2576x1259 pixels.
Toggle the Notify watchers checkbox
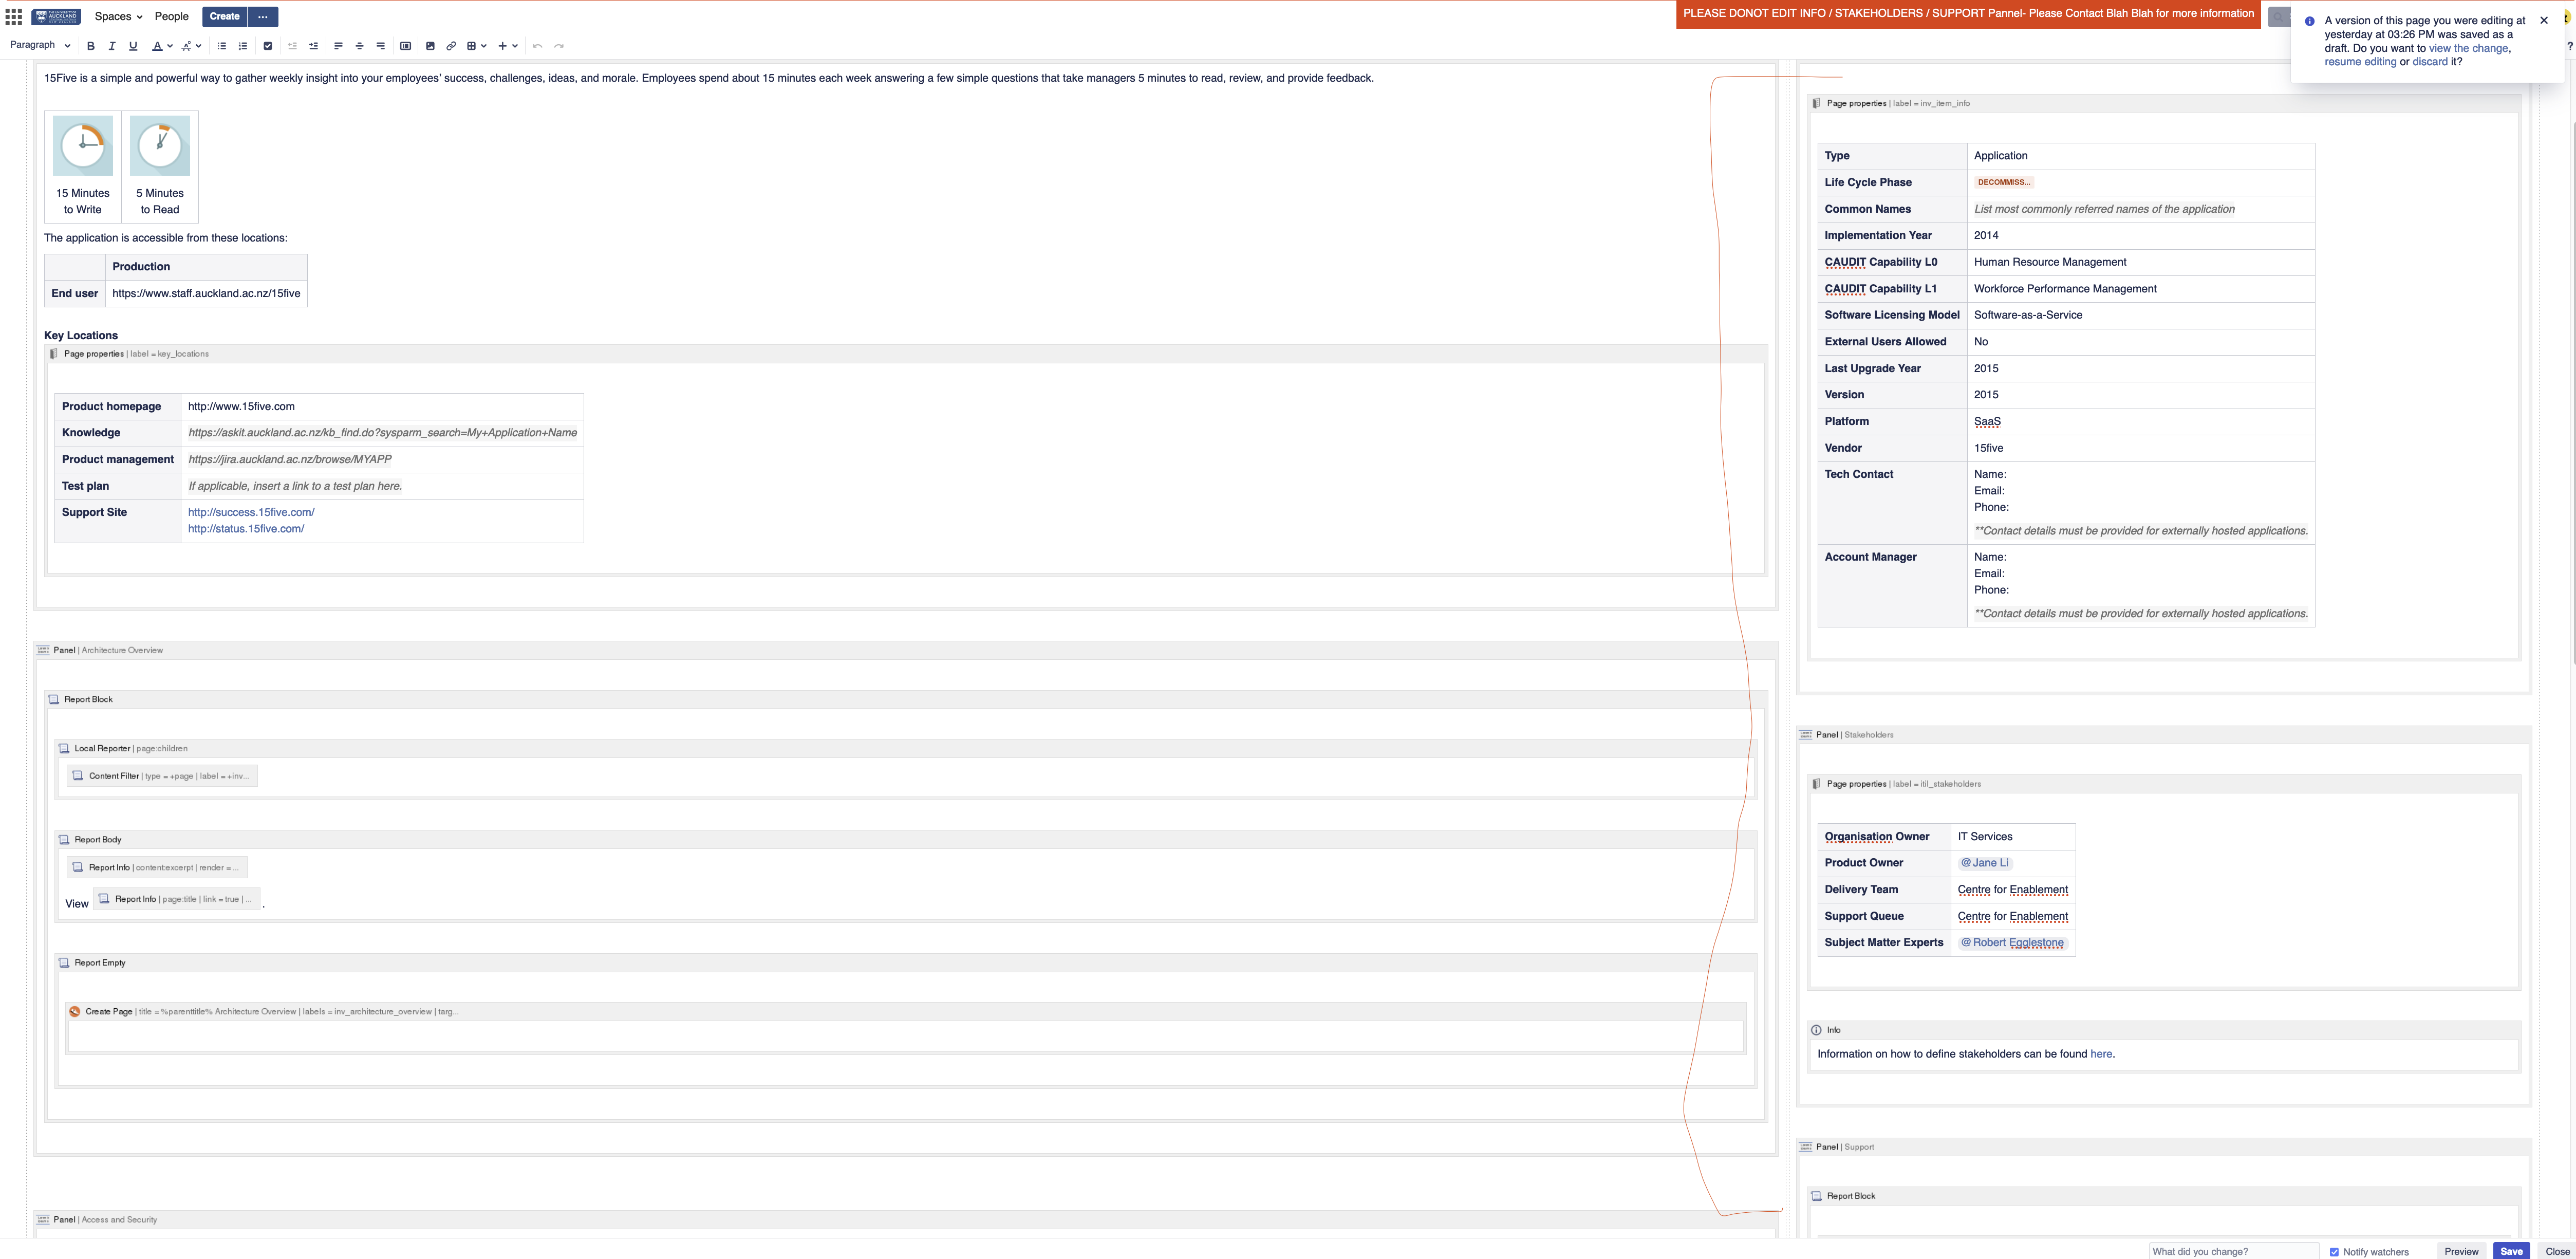[2334, 1252]
